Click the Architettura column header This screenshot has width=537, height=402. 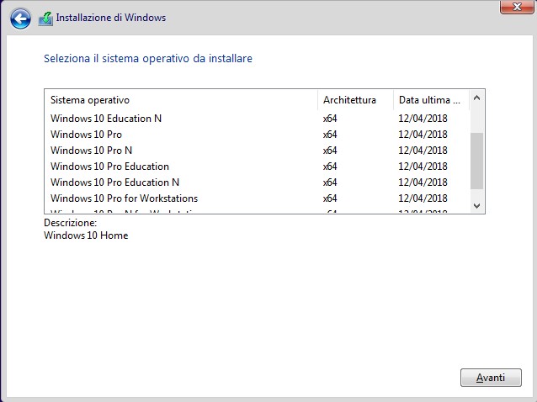[355, 100]
